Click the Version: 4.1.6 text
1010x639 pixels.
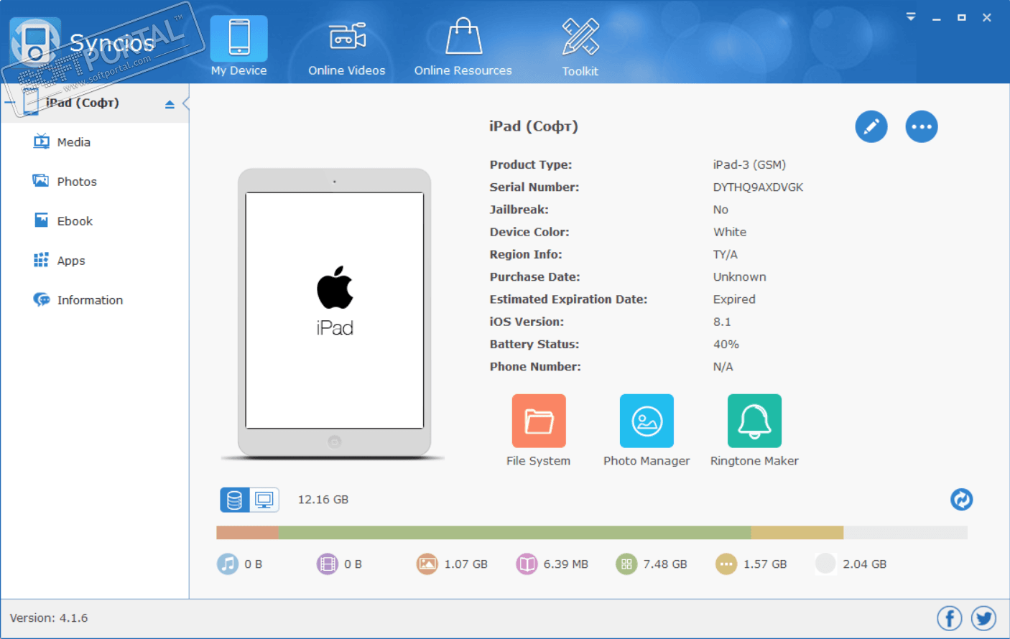(49, 618)
